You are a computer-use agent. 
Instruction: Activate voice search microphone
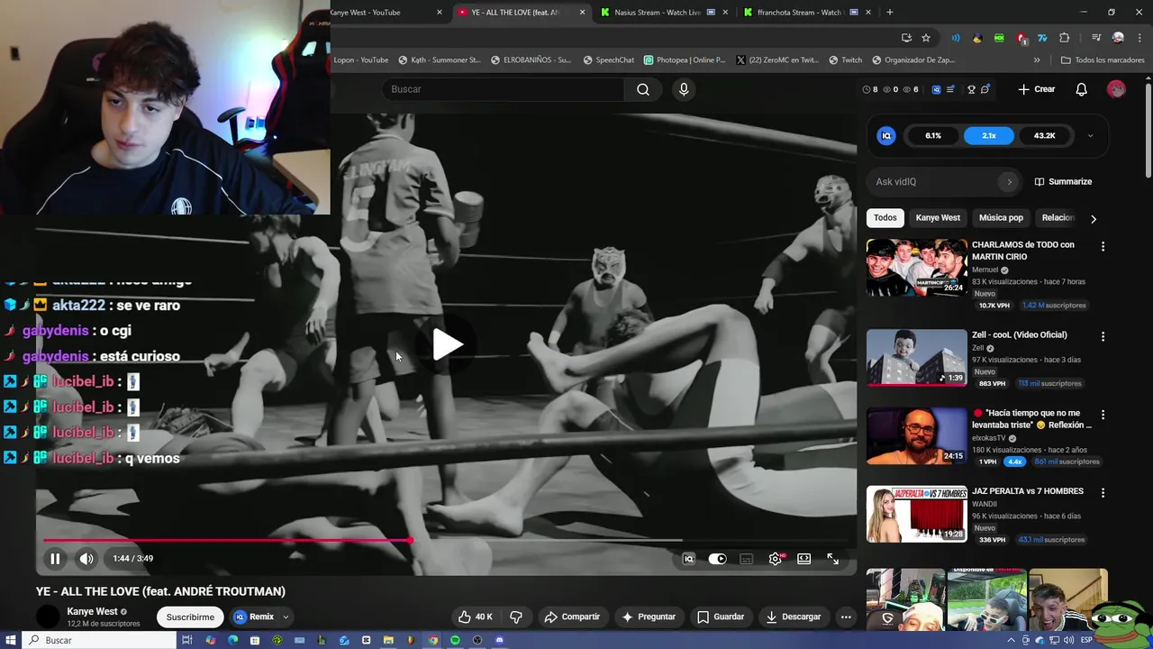tap(684, 89)
